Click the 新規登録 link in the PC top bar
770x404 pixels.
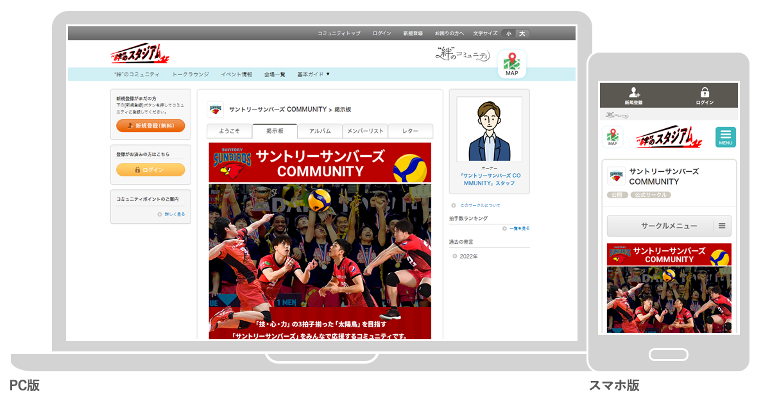[413, 33]
